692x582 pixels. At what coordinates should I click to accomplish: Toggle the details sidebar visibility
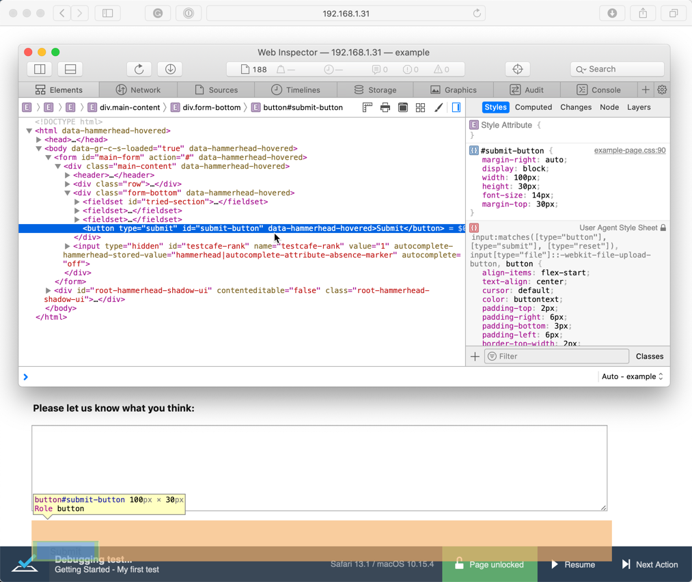[456, 107]
